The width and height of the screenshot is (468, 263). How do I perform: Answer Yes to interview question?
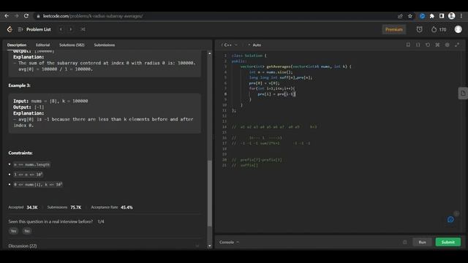[13, 231]
